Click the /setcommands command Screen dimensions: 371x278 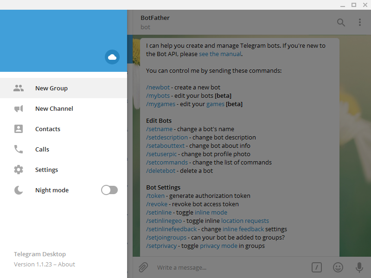pos(167,163)
